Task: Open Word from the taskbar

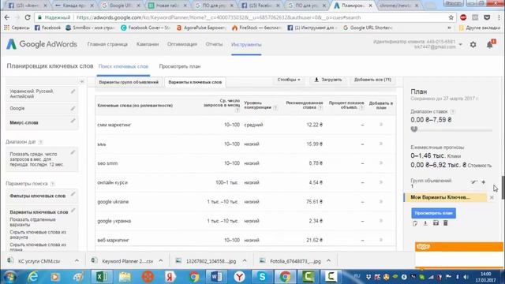Action: point(216,277)
